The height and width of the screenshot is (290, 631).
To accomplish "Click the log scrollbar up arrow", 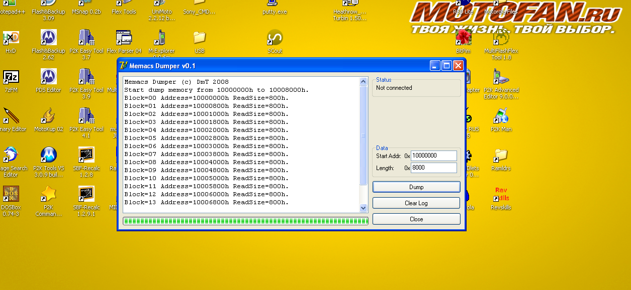I will pyautogui.click(x=364, y=81).
